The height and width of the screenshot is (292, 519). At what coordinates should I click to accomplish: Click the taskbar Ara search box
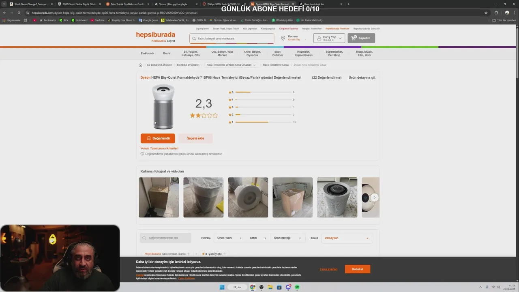point(237,287)
